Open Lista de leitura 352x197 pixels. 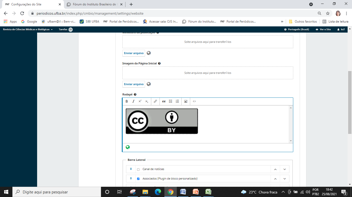coord(336,22)
